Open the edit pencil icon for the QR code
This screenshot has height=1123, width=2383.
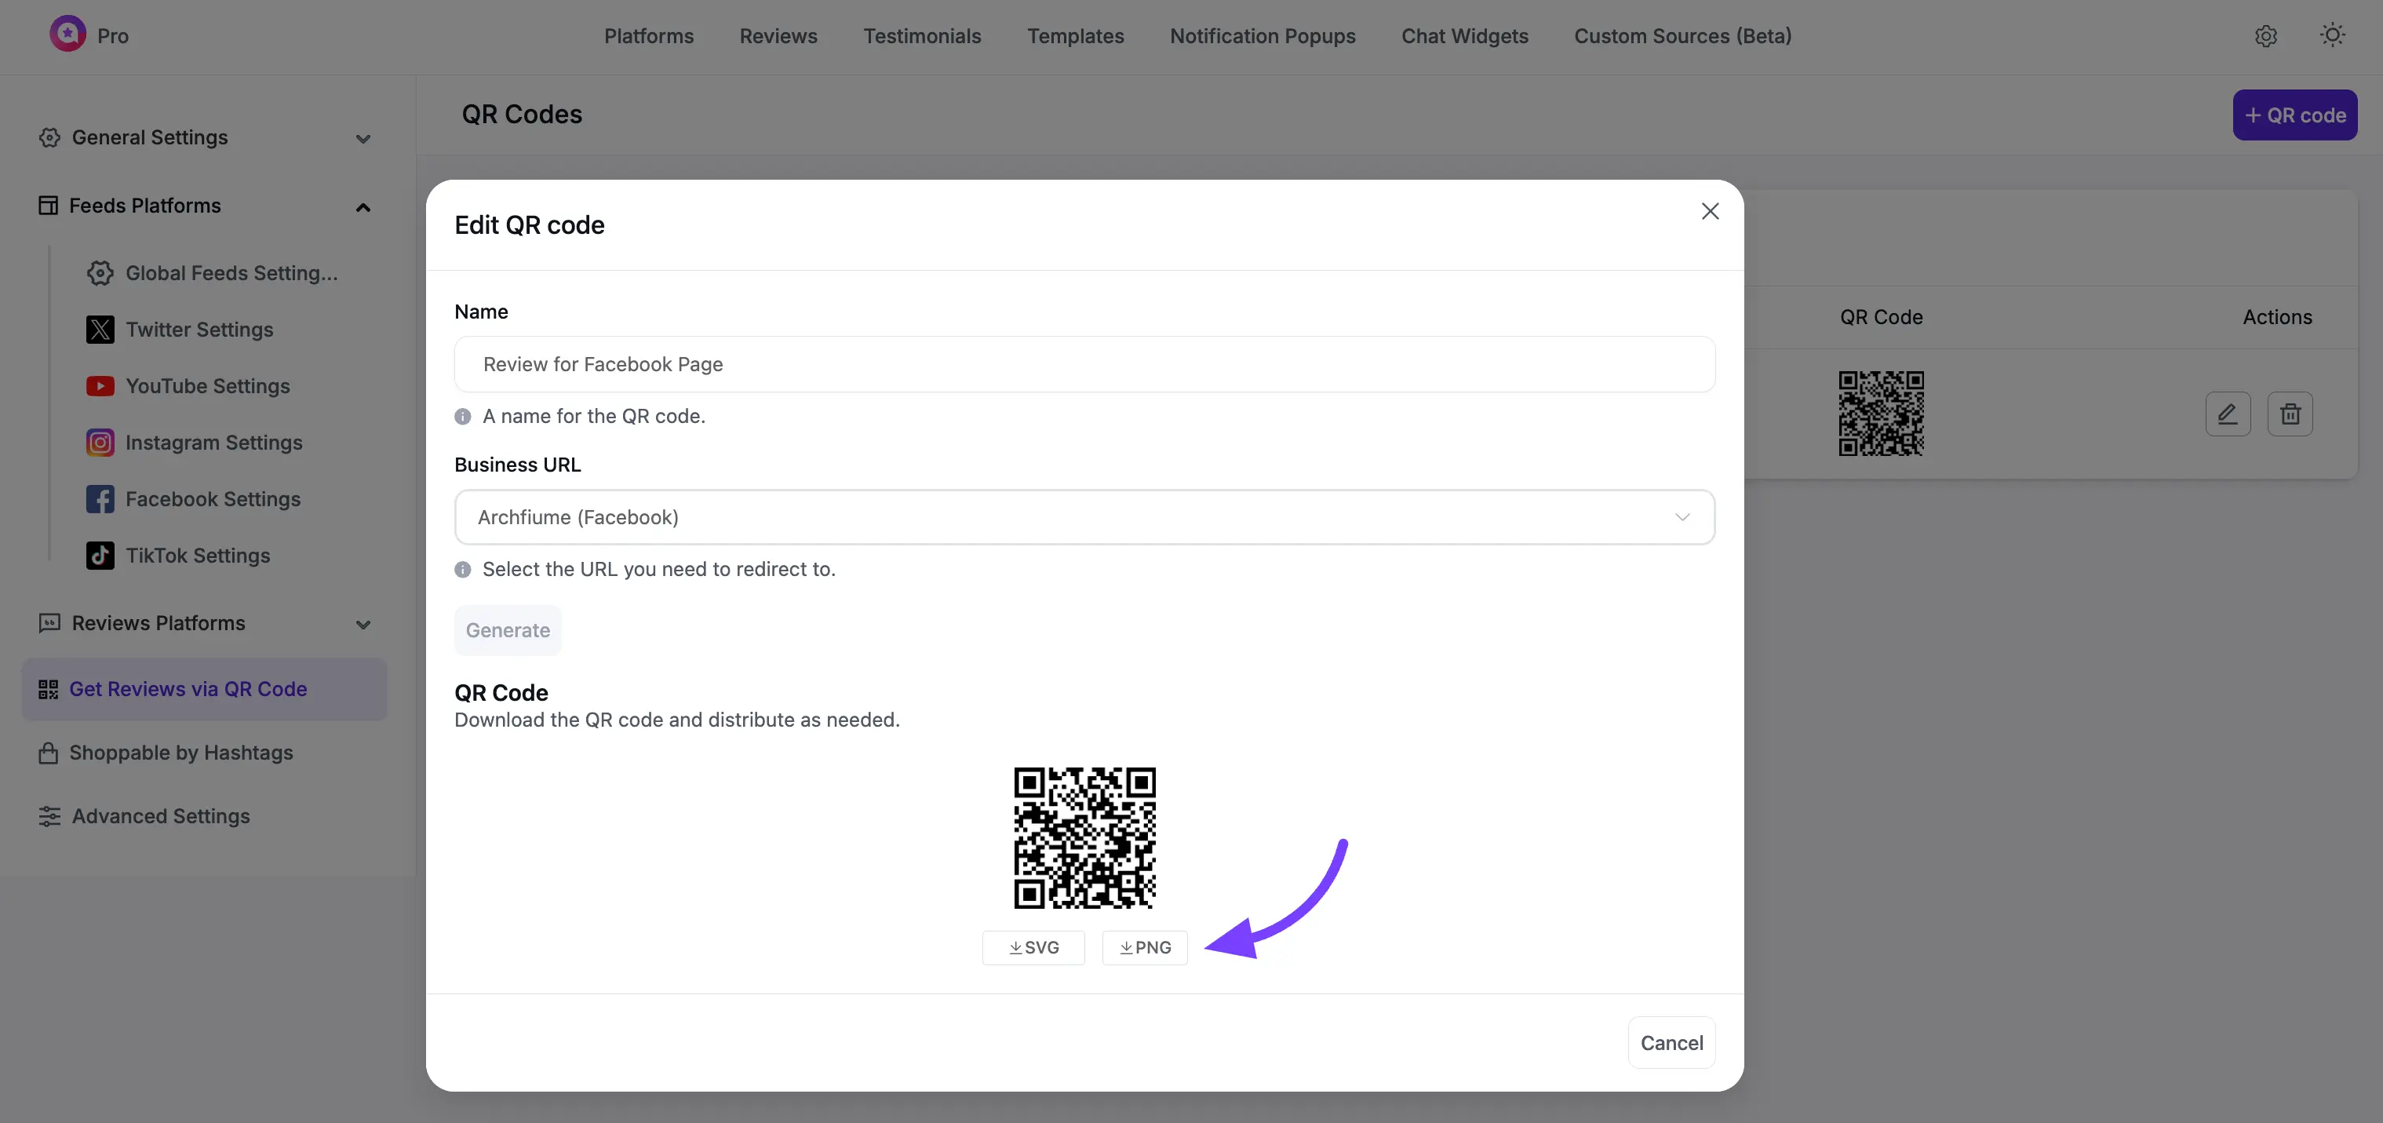[x=2228, y=414]
